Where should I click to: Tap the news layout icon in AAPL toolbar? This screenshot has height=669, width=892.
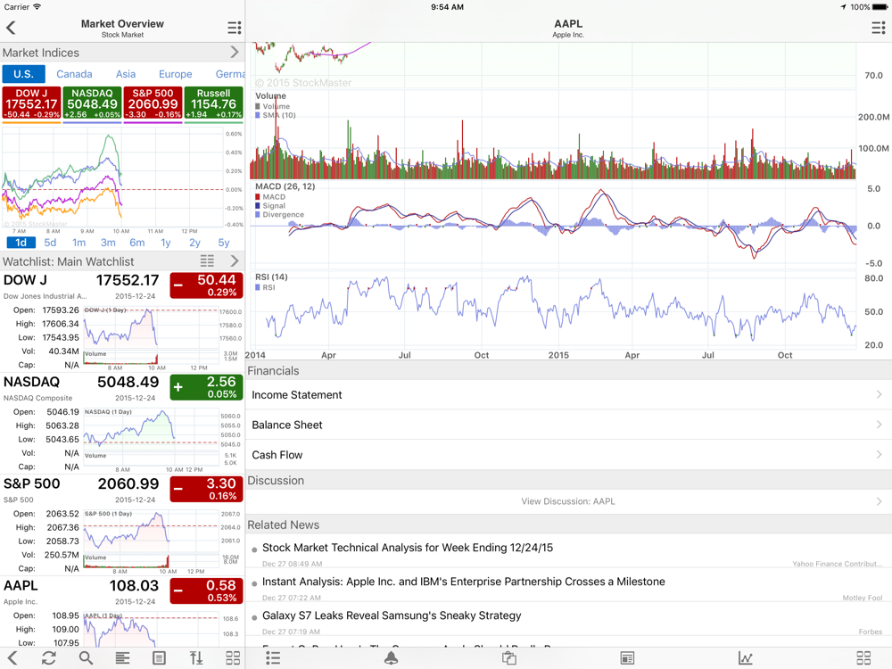click(x=627, y=658)
